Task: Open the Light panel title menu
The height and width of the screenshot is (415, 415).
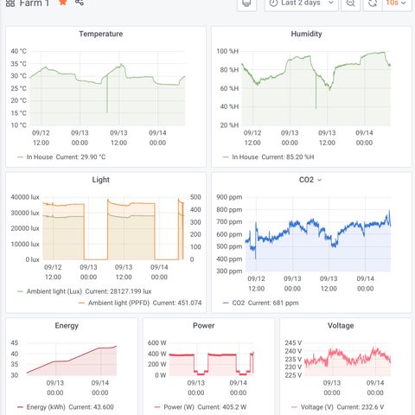Action: (x=101, y=180)
